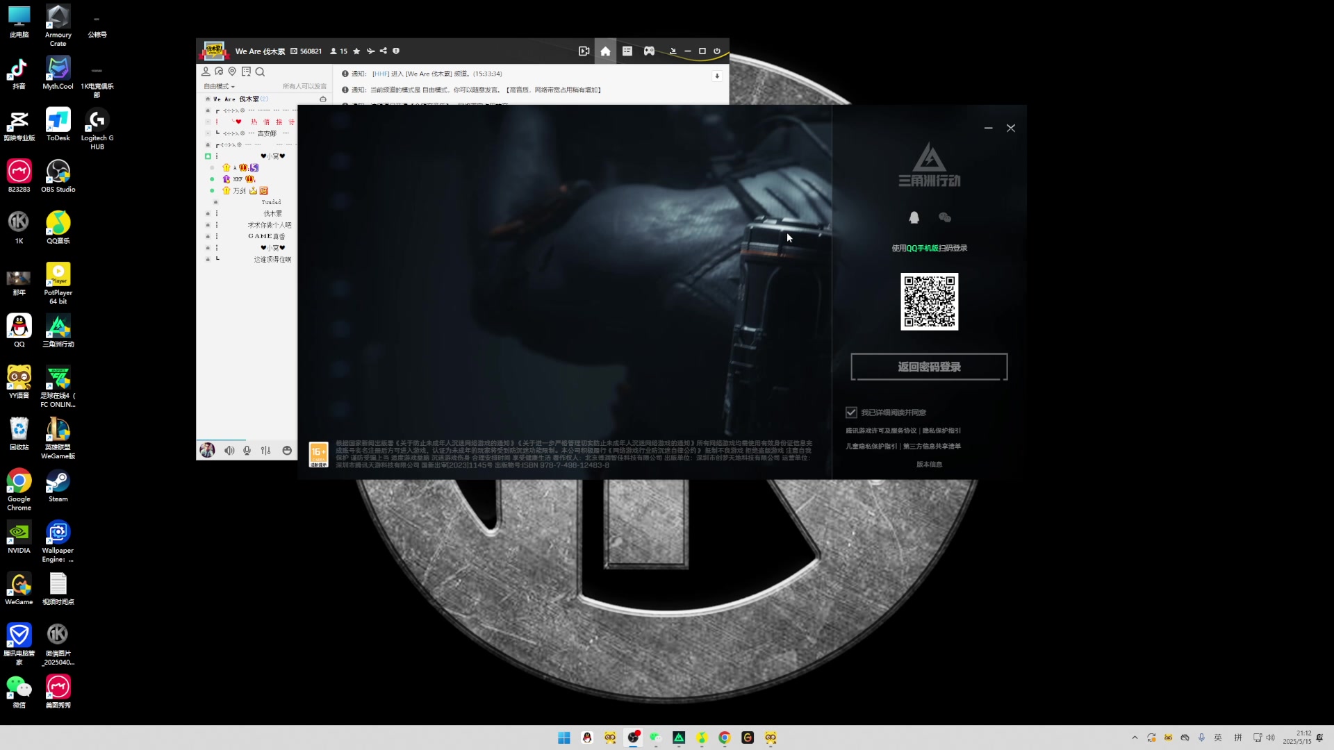1334x750 pixels.
Task: Click robot icon beside channel root
Action: (x=323, y=99)
